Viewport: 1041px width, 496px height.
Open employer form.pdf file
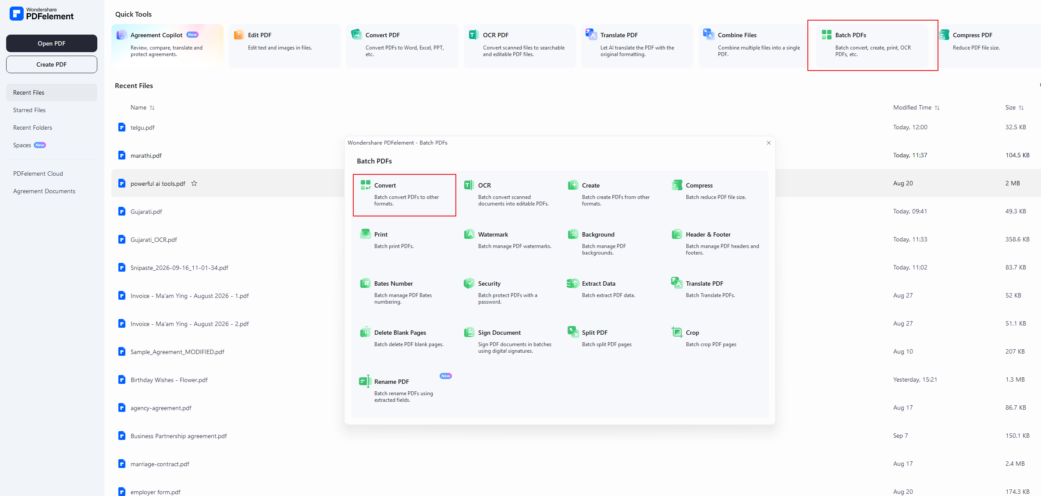point(156,492)
